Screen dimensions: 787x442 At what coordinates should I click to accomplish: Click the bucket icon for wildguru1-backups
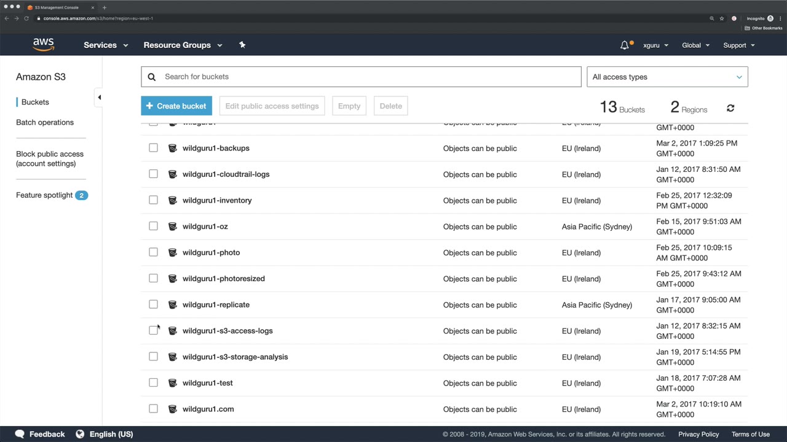(173, 148)
